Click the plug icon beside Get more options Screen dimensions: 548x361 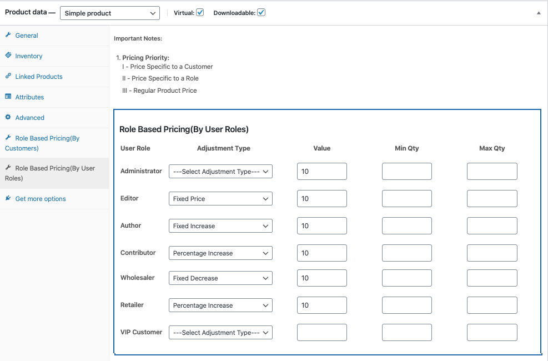(x=8, y=198)
